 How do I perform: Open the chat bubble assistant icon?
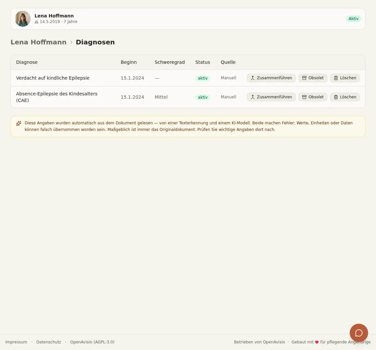(x=359, y=333)
